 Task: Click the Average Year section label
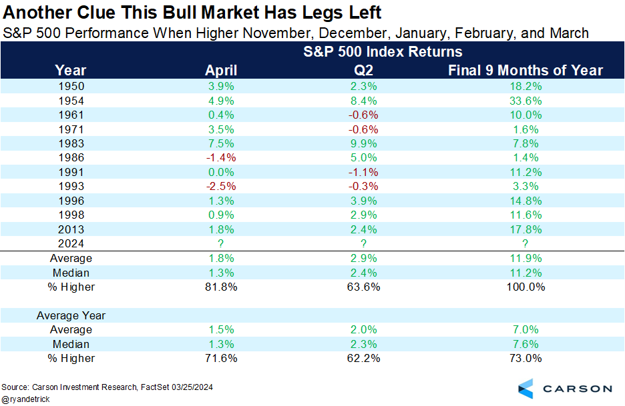coord(71,315)
